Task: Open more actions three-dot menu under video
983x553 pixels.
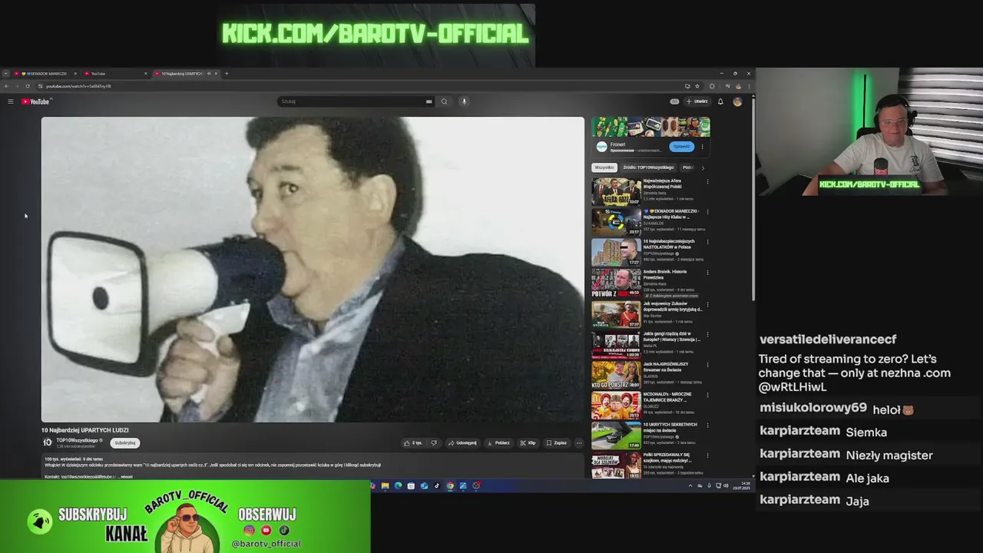Action: [578, 442]
